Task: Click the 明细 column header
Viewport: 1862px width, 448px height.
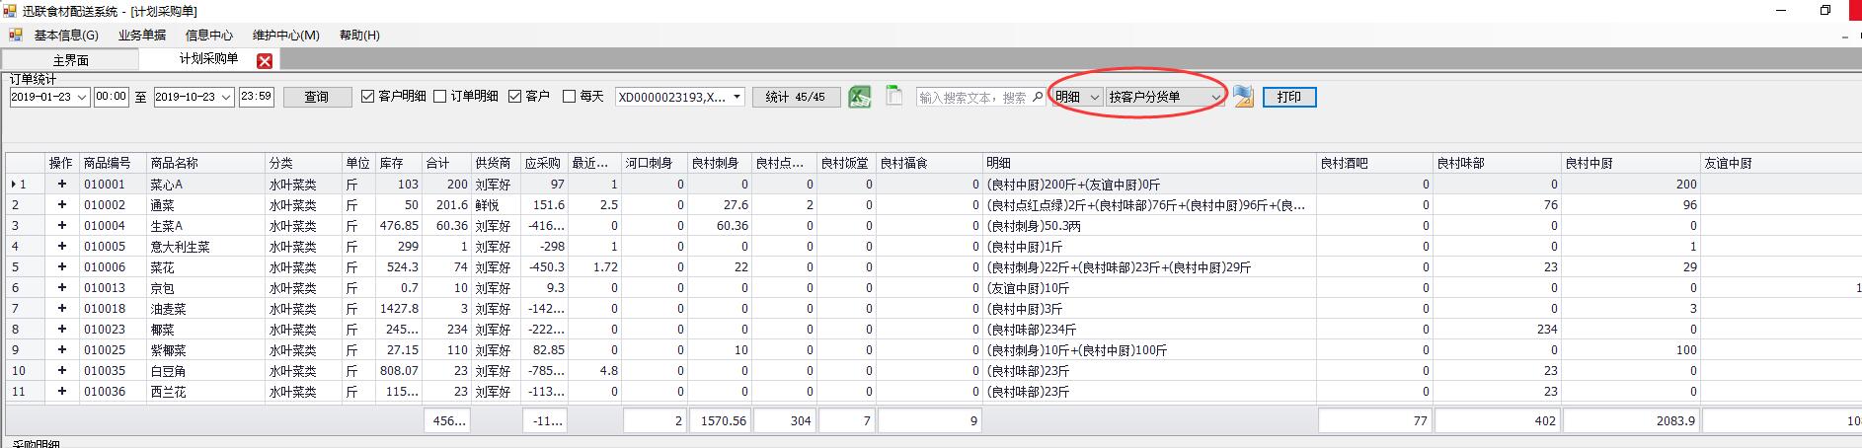Action: click(x=1150, y=163)
